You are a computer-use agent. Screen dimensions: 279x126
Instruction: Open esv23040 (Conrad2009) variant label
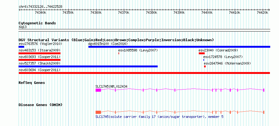(x=218, y=50)
